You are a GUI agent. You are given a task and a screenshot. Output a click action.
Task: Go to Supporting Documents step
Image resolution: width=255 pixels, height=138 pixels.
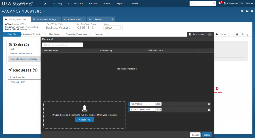tap(76, 34)
